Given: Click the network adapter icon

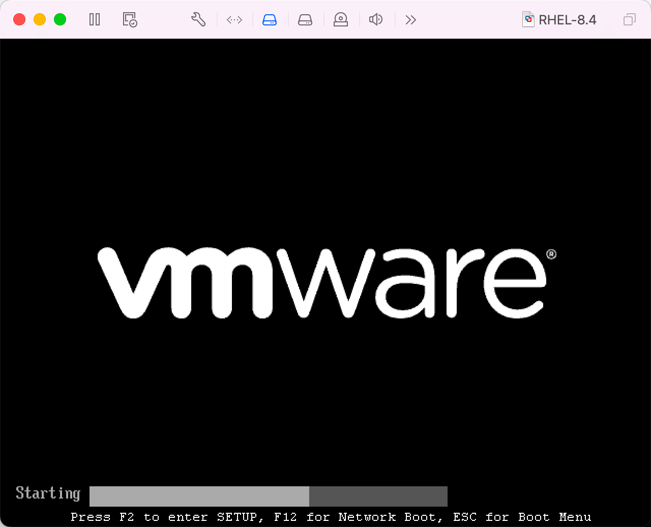Looking at the screenshot, I should [x=234, y=20].
